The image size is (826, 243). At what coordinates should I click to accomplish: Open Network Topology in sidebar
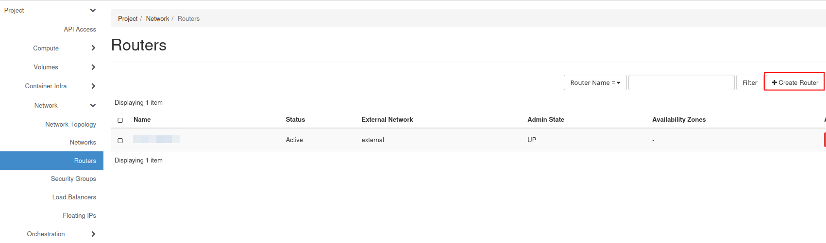(x=70, y=124)
